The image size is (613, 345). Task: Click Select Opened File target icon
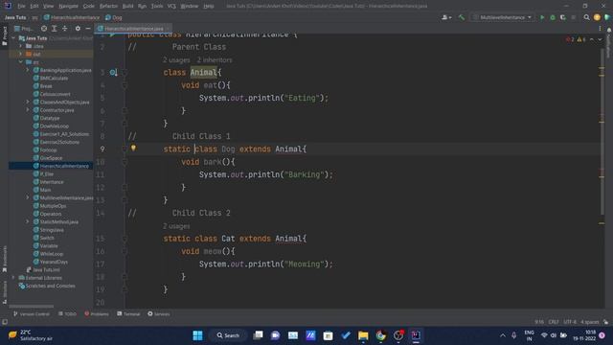click(x=44, y=29)
